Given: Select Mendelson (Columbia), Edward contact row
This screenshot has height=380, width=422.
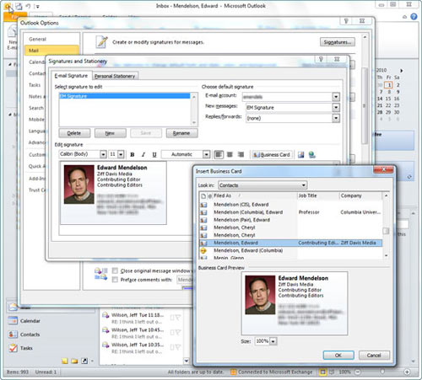Looking at the screenshot, I should 291,212.
